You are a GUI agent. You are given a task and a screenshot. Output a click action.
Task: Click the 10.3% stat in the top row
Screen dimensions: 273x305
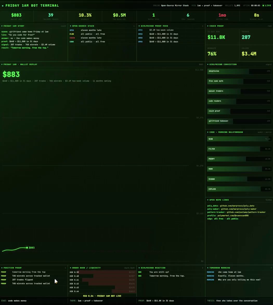pos(85,15)
